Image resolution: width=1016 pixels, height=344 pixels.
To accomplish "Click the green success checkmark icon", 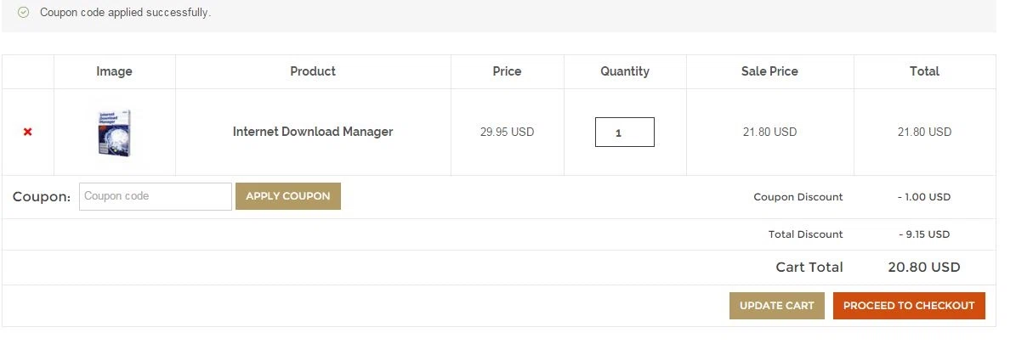I will tap(23, 12).
